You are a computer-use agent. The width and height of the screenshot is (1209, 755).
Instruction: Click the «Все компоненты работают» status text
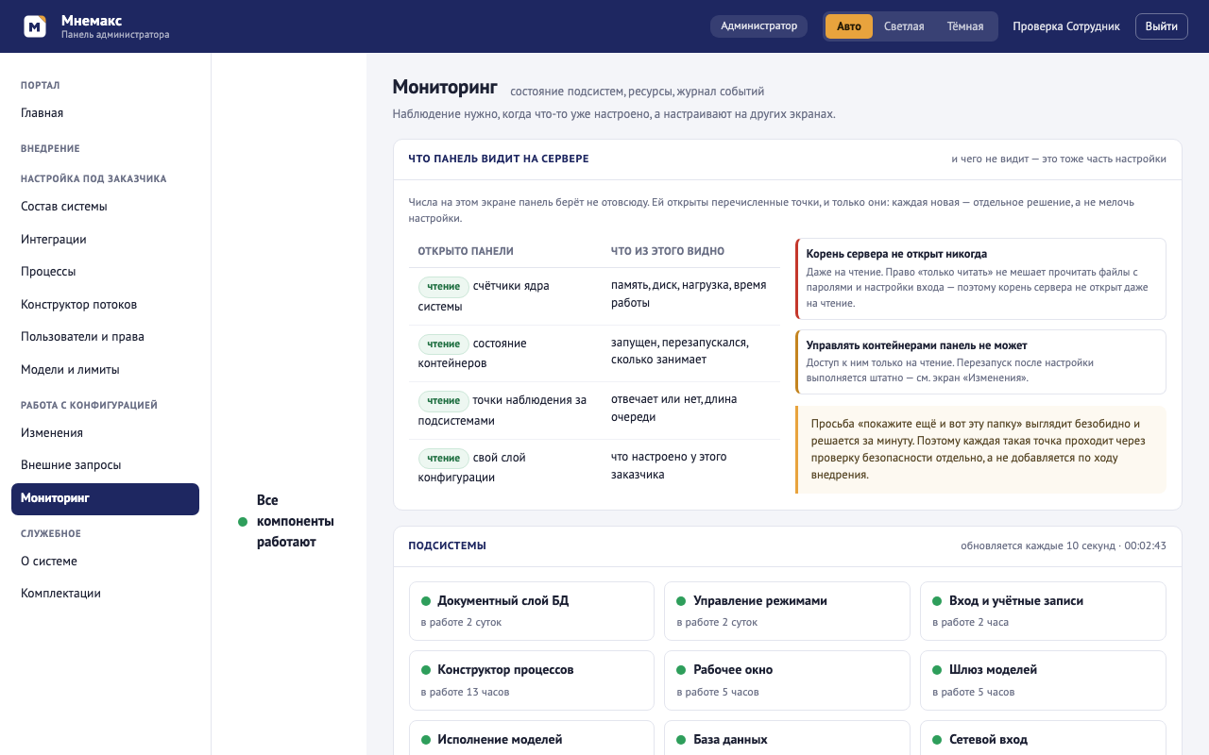click(296, 521)
